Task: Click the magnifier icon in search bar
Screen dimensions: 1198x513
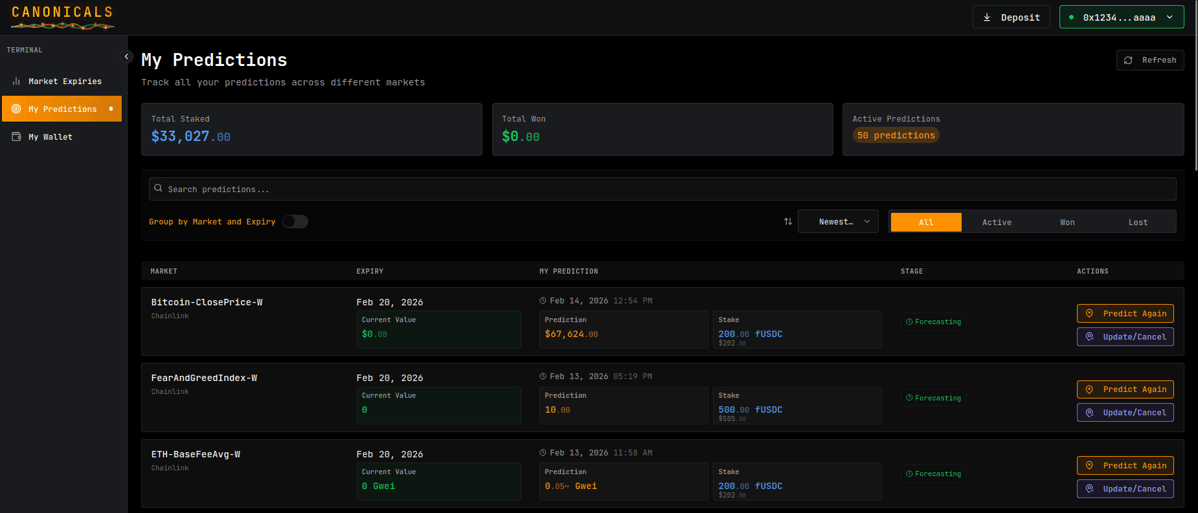Action: 158,189
